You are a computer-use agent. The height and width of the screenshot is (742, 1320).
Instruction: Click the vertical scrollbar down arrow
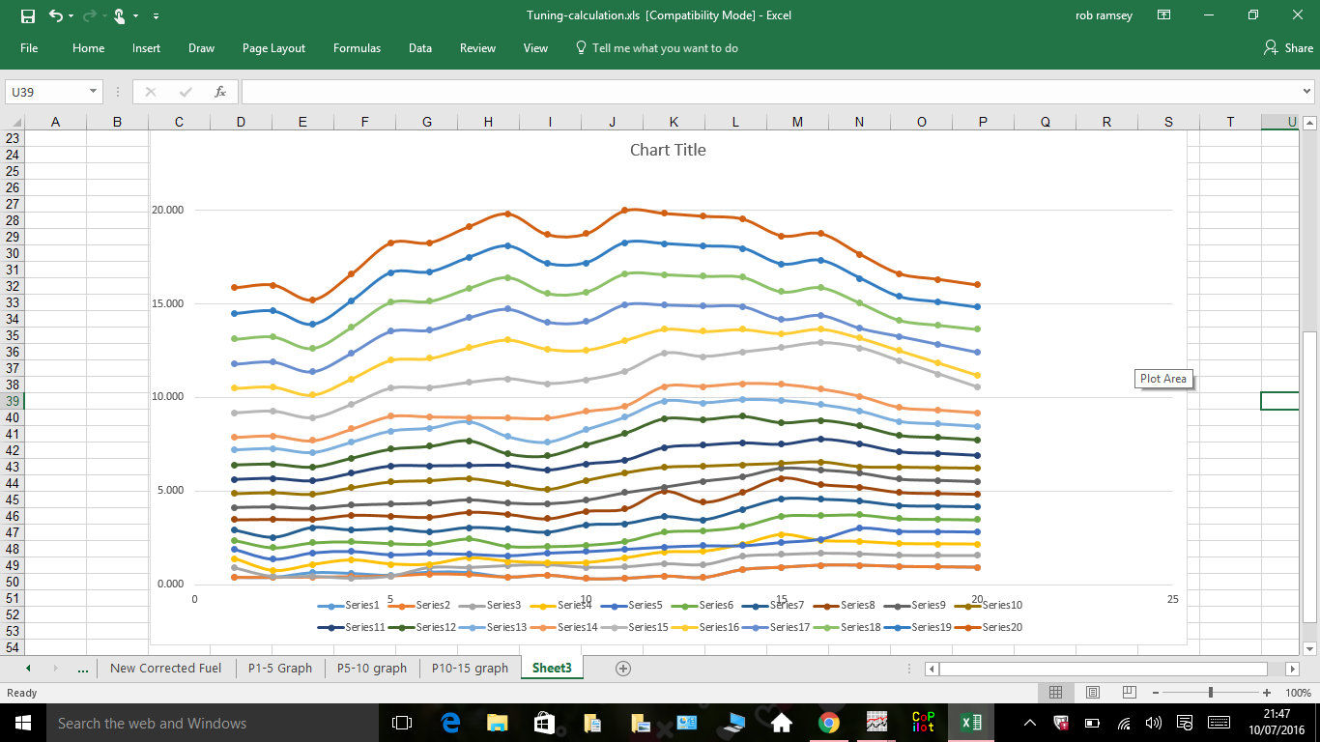click(1310, 648)
